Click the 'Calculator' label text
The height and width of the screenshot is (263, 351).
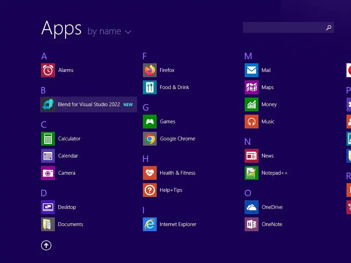pos(69,139)
